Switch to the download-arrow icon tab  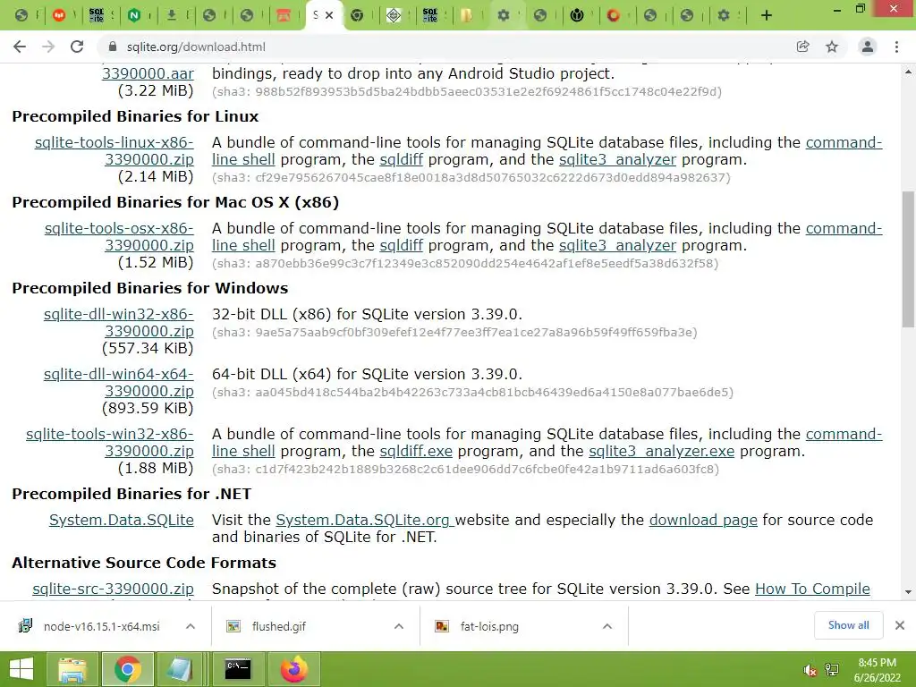(x=171, y=16)
